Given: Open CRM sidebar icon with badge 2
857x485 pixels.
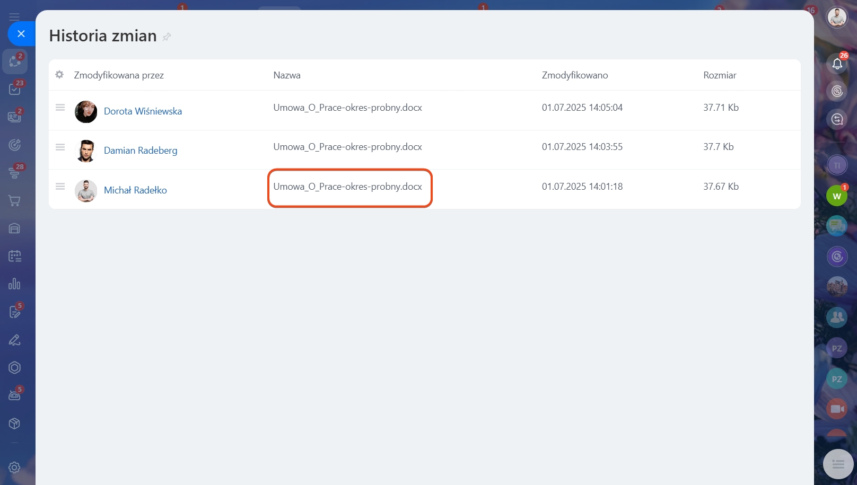Looking at the screenshot, I should coord(15,117).
